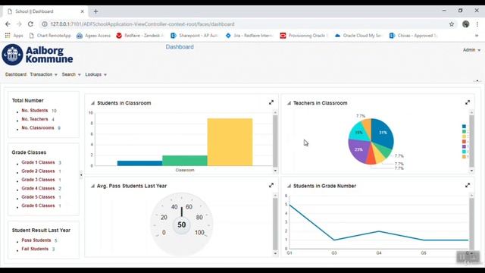Click the Dashboard page title link
The image size is (485, 273).
[x=180, y=47]
